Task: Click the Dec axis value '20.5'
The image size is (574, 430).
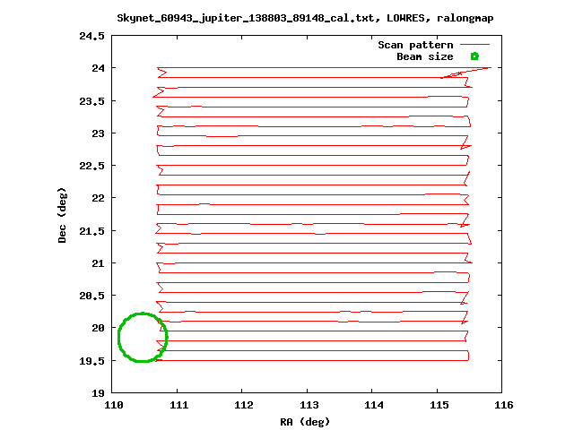Action: (x=91, y=296)
